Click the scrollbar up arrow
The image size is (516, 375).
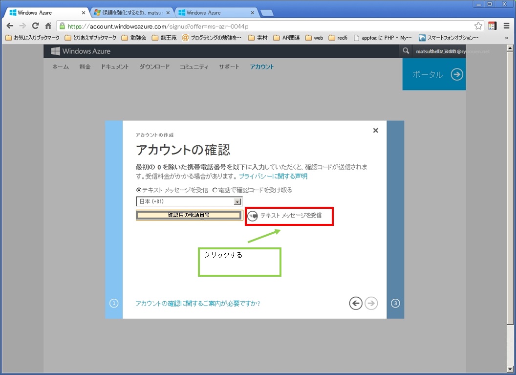click(x=510, y=48)
